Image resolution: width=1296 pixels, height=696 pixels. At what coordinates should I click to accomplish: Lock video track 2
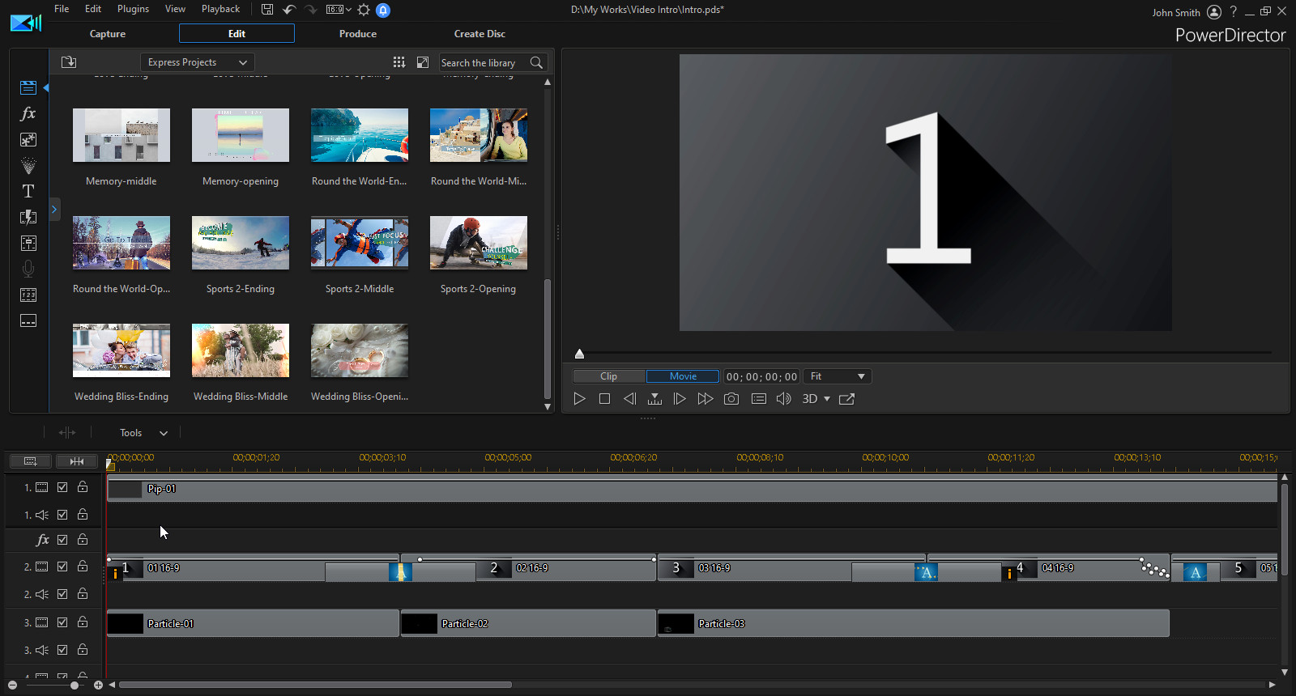83,567
